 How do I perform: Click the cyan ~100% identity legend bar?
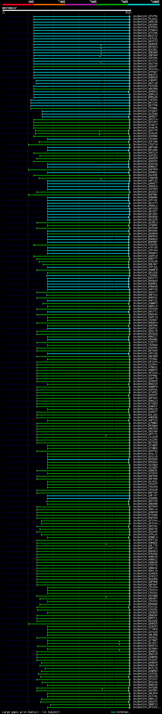144,5
